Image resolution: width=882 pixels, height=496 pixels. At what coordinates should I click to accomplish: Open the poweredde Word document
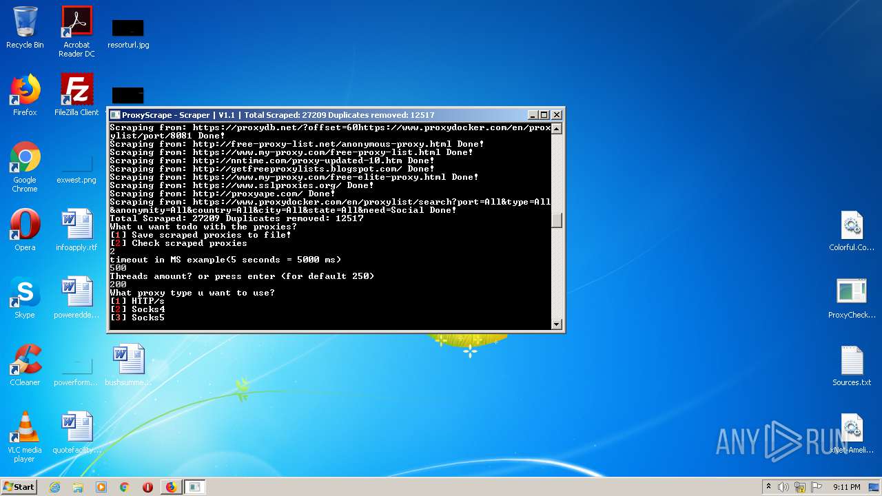click(x=76, y=298)
